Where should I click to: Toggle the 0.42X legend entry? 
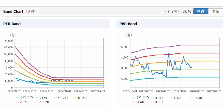tap(176, 98)
